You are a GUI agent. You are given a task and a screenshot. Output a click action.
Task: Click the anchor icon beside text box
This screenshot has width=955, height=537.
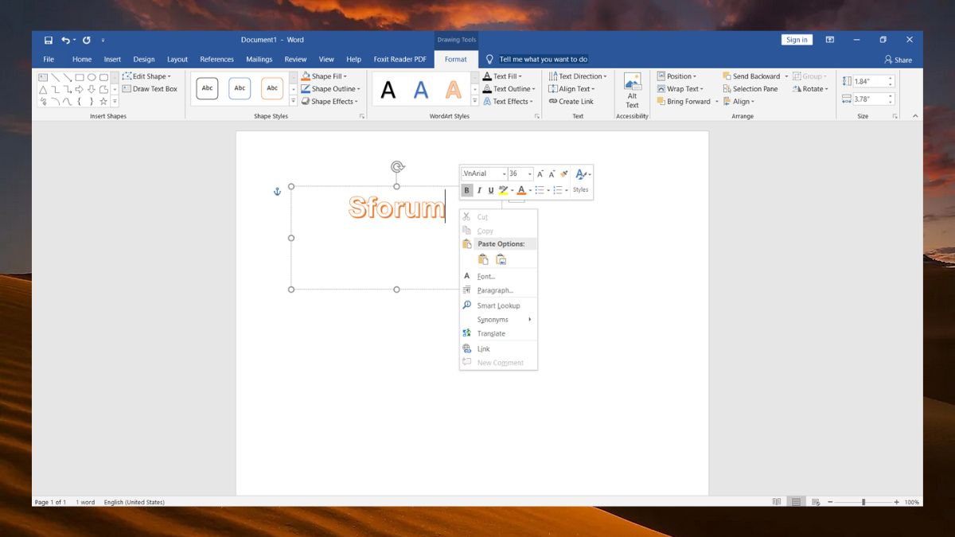coord(277,192)
